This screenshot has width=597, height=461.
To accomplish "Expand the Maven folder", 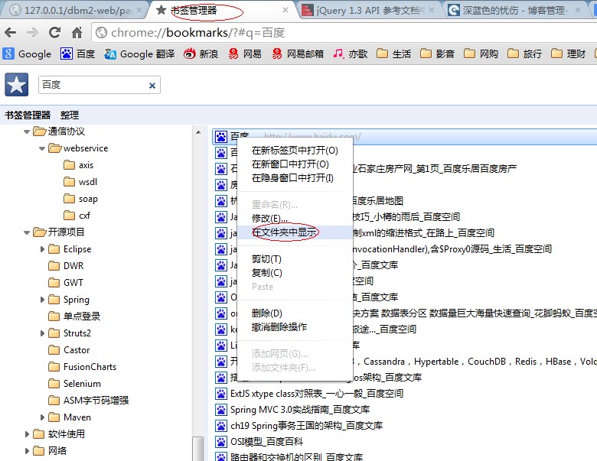I will click(42, 417).
